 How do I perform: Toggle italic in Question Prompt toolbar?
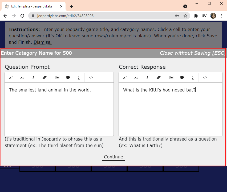tap(33, 78)
